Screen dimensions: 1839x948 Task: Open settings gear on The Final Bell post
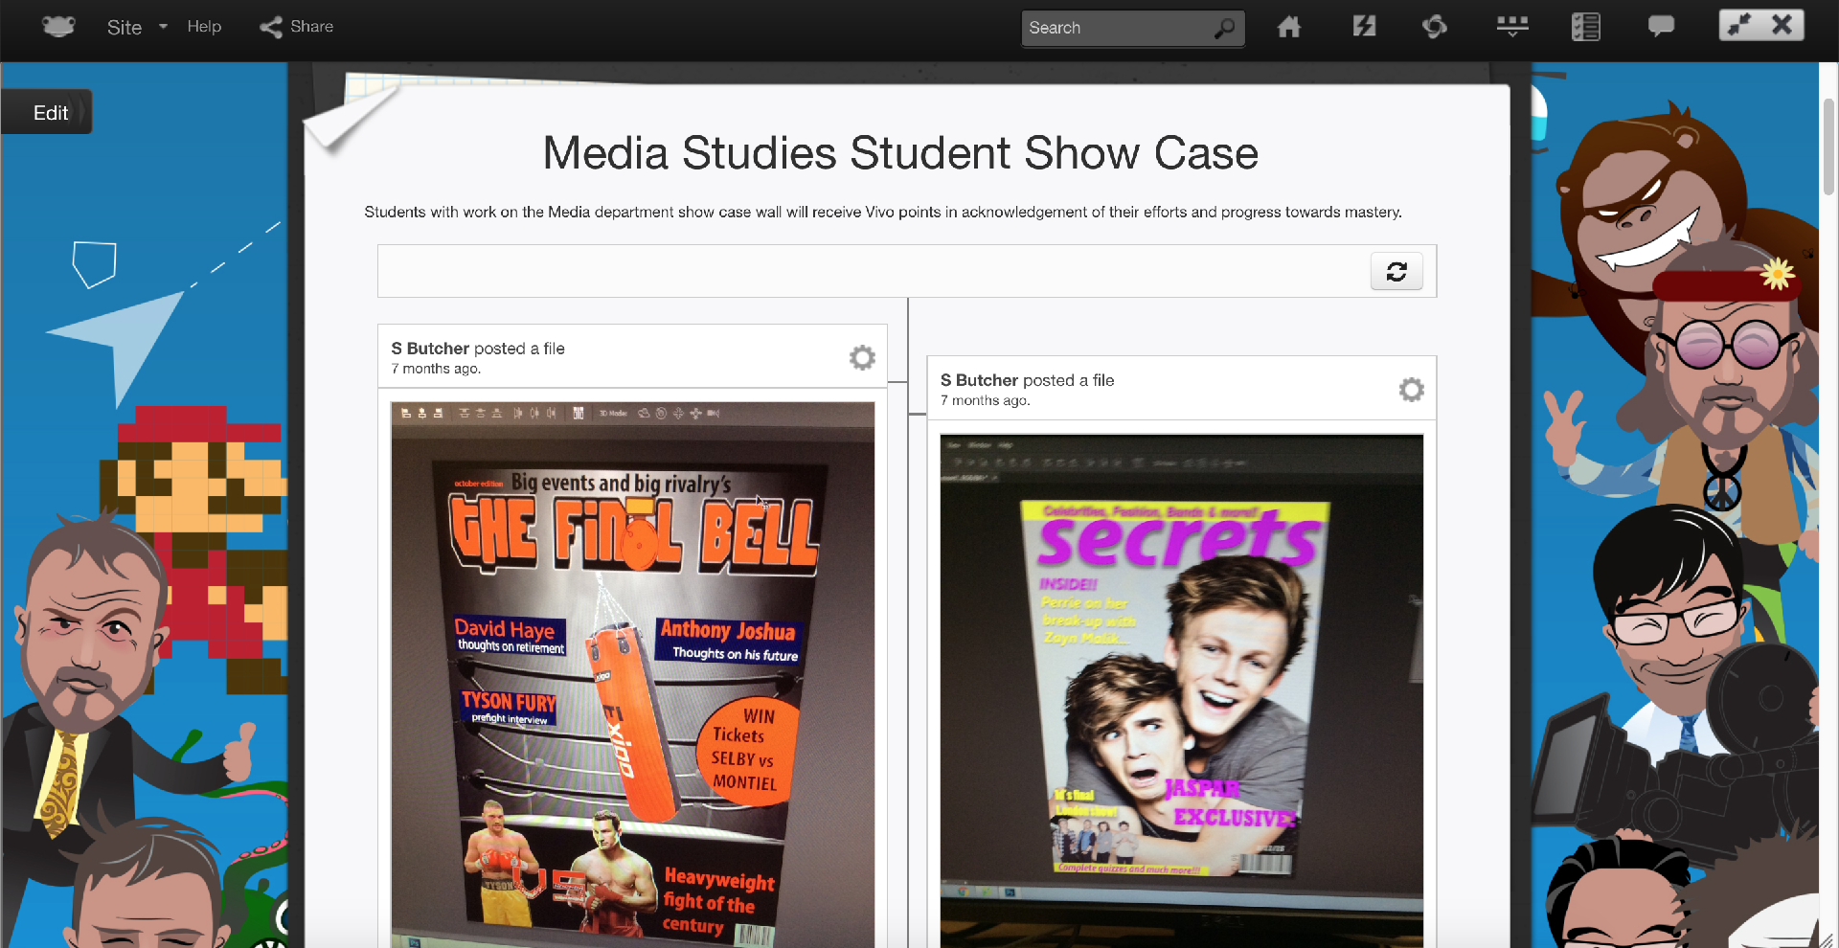862,357
